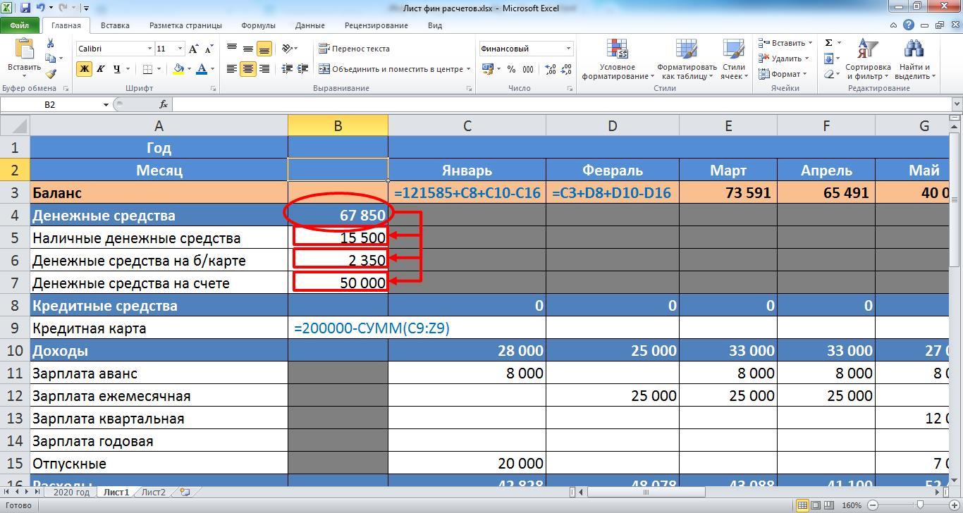Toggle underline Ч formatting
This screenshot has width=963, height=513.
click(x=116, y=69)
